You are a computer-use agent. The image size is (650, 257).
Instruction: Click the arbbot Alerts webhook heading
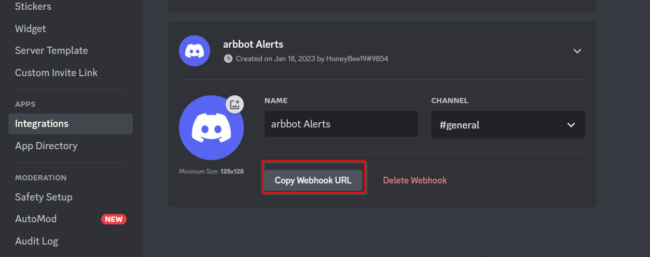(x=253, y=45)
